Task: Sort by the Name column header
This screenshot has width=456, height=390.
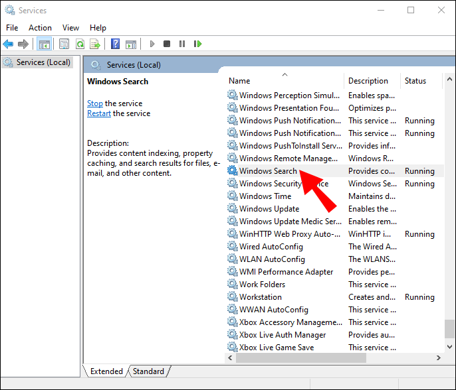Action: [239, 81]
